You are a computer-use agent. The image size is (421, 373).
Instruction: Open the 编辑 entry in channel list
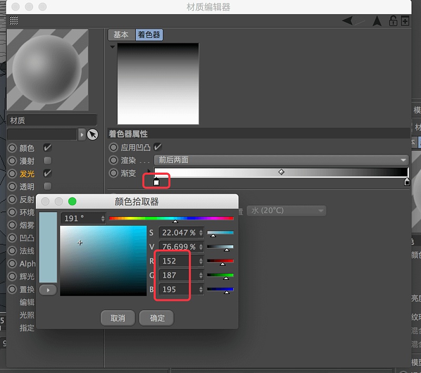[x=27, y=302]
